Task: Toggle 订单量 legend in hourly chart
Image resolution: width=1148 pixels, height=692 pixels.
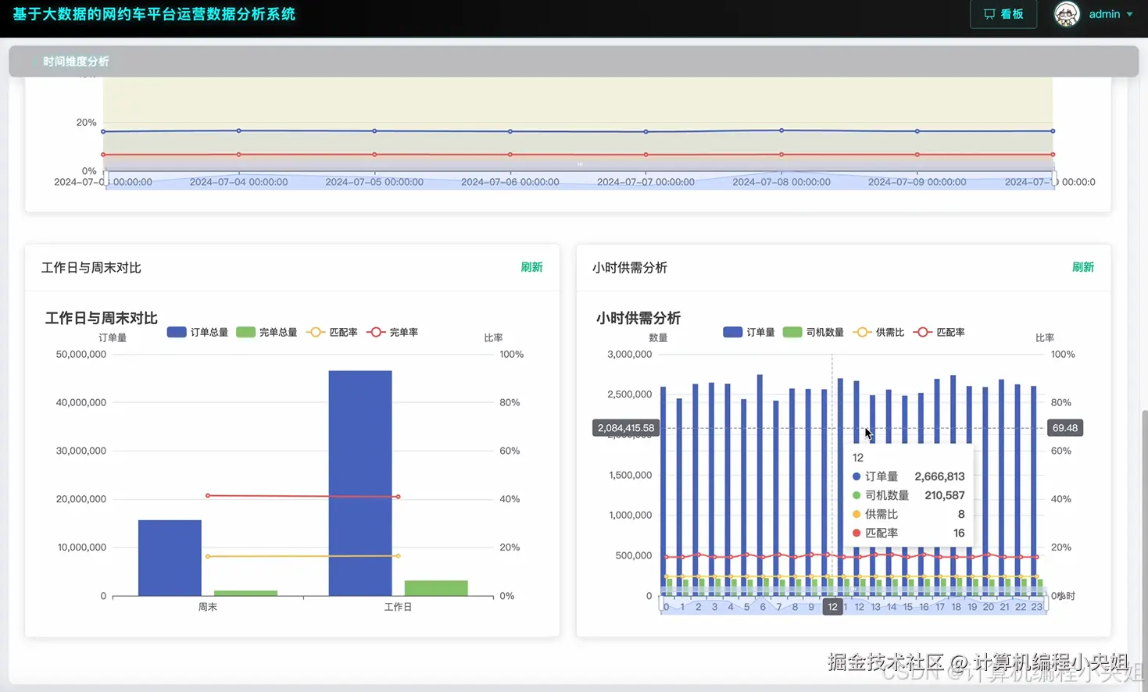Action: [x=749, y=332]
